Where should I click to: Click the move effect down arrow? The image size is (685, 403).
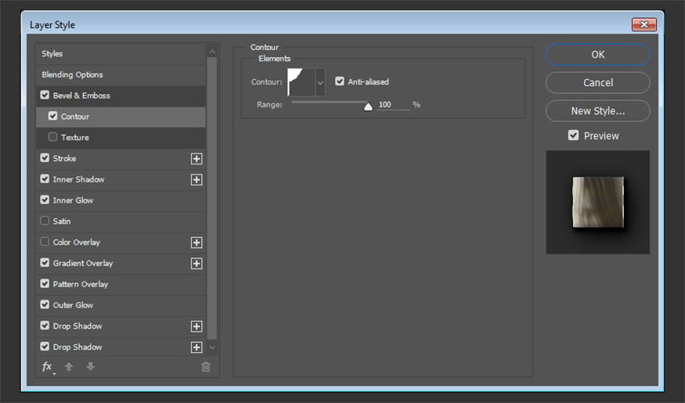click(90, 366)
